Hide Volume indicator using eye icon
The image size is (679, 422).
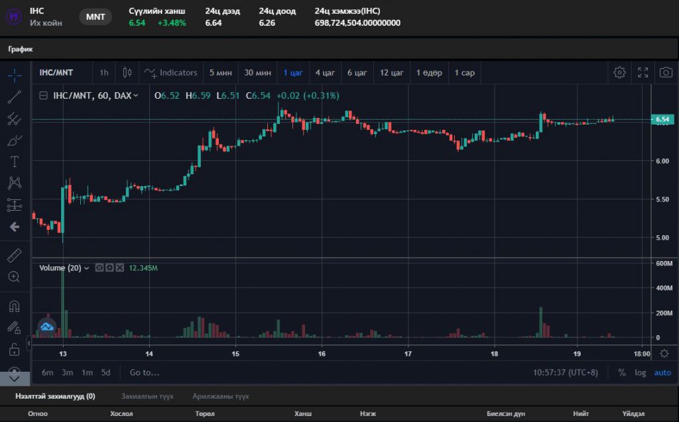pyautogui.click(x=99, y=268)
